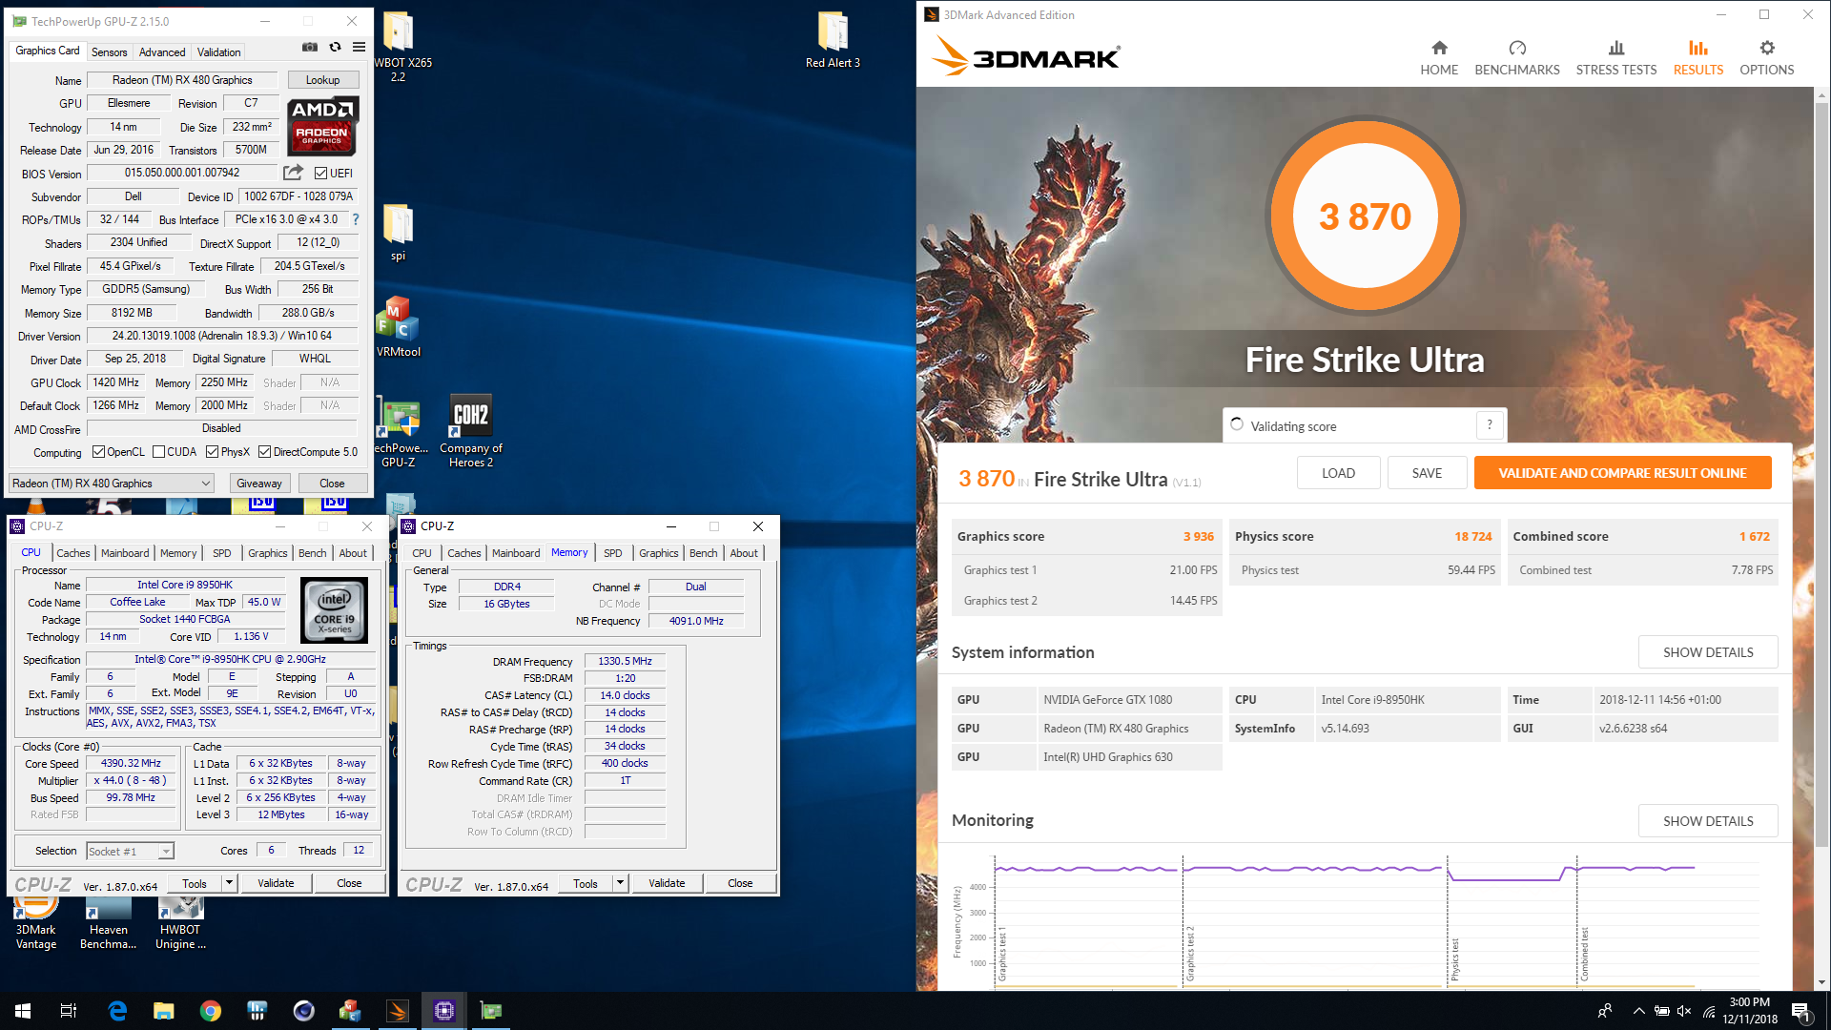This screenshot has width=1831, height=1030.
Task: Select the RESULTS section in 3DMark
Action: 1698,57
